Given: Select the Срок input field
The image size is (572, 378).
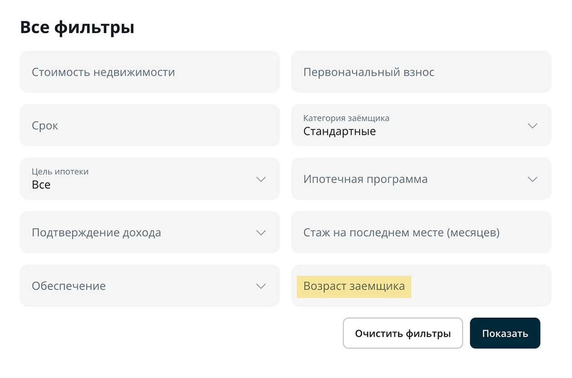Looking at the screenshot, I should 150,125.
